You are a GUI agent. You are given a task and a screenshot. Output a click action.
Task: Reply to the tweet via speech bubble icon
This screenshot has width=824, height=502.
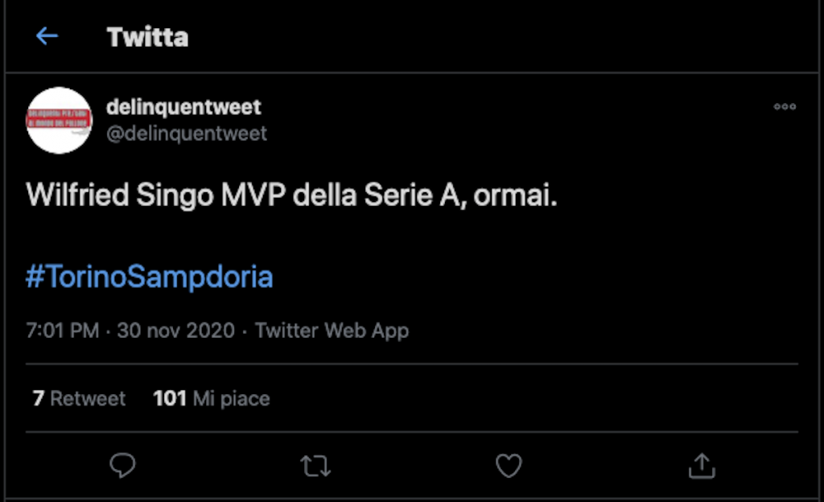point(122,465)
